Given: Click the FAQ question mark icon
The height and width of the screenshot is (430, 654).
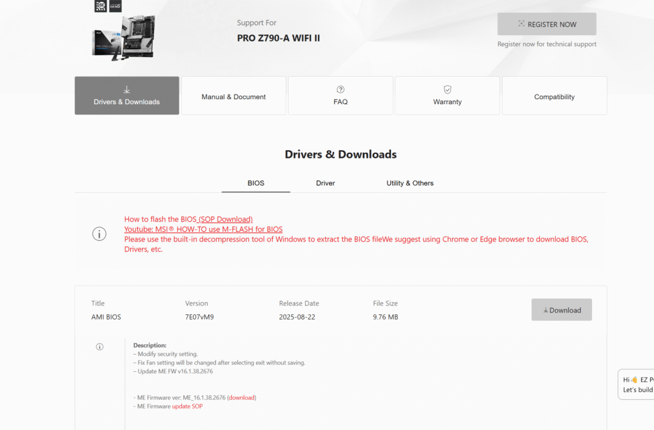Looking at the screenshot, I should [x=340, y=89].
